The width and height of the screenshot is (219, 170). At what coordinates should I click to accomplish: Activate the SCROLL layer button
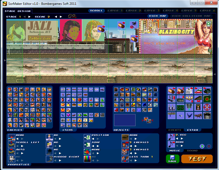point(97,11)
